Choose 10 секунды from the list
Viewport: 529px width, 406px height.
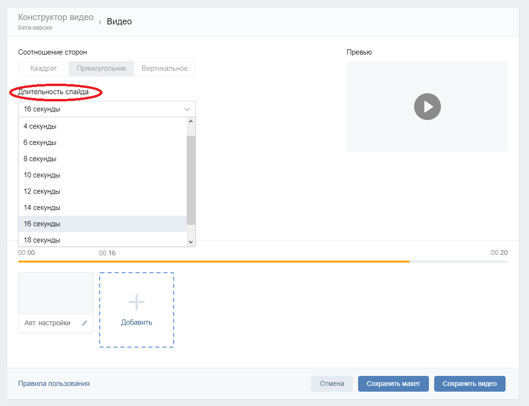(x=102, y=175)
